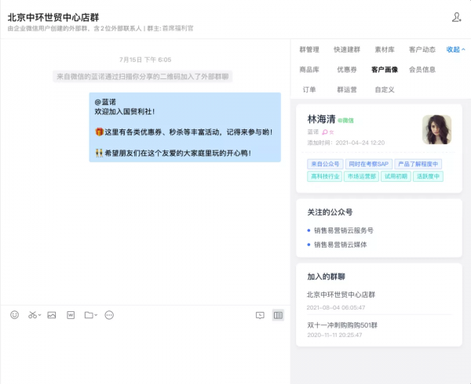This screenshot has width=471, height=384.
Task: Click customer name 林海清
Action: pyautogui.click(x=321, y=119)
